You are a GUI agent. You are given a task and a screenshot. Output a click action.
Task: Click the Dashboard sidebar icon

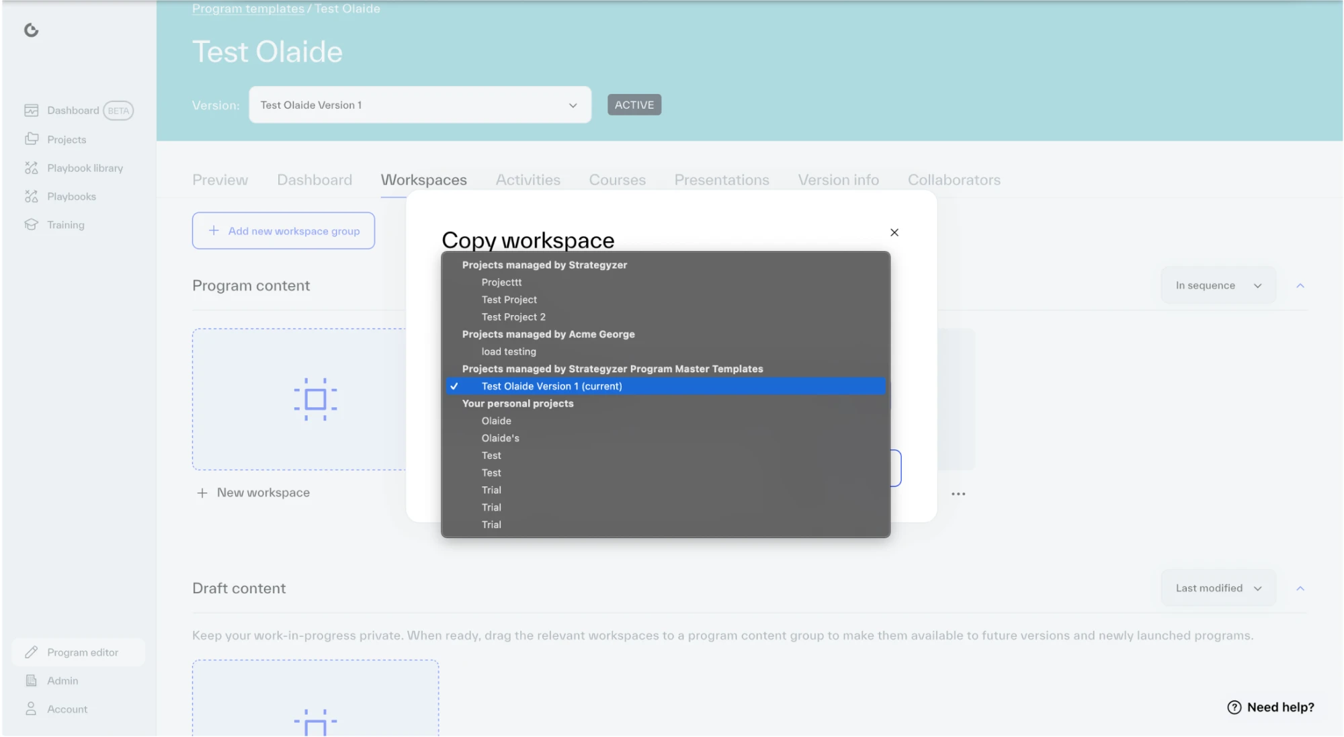31,110
